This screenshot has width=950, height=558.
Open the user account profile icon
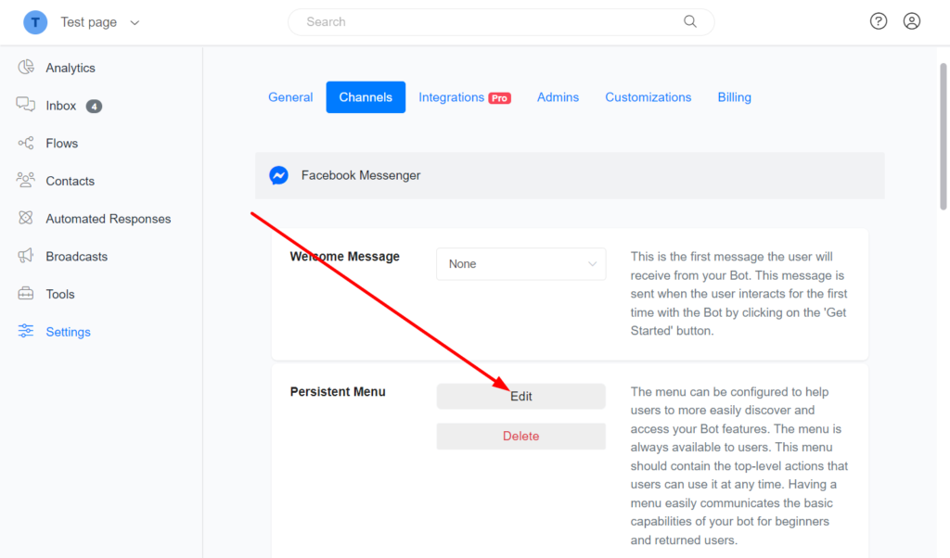click(x=912, y=21)
